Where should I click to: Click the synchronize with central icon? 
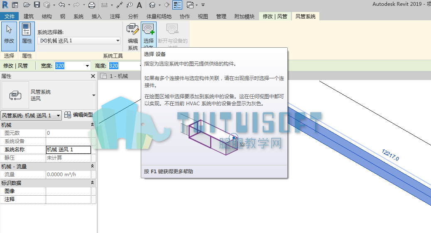(47, 5)
